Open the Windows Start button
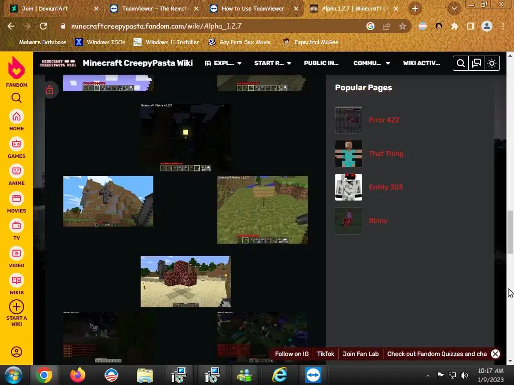514x385 pixels. [x=14, y=375]
